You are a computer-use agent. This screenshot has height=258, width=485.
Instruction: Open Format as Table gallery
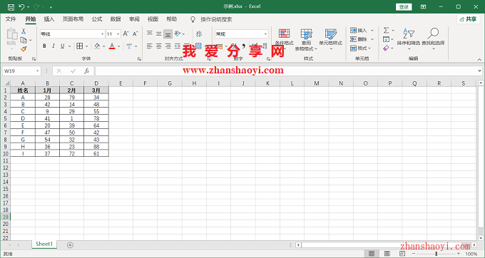(x=306, y=40)
